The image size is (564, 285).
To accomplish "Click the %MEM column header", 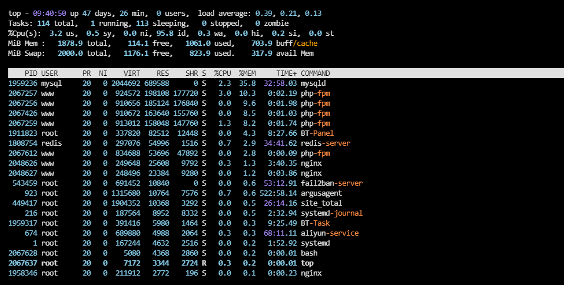I will pos(247,73).
